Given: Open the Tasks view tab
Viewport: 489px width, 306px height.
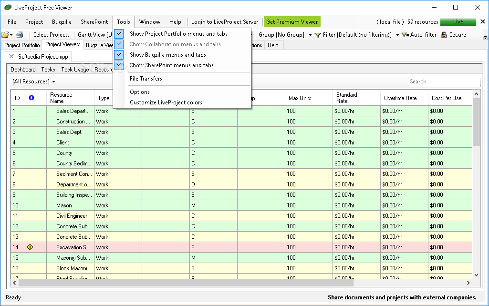Looking at the screenshot, I should (48, 70).
